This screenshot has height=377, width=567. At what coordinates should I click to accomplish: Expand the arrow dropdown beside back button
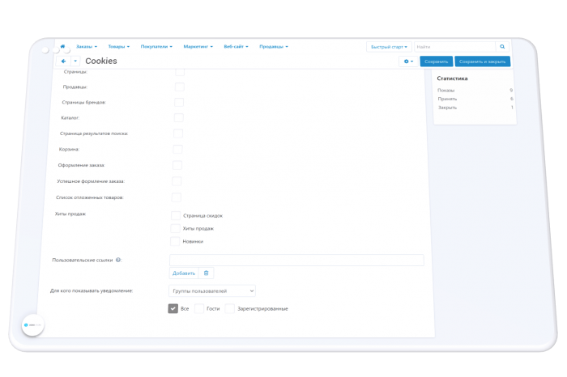point(75,61)
